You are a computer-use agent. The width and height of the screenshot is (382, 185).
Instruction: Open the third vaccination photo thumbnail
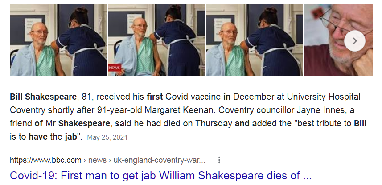pos(255,40)
